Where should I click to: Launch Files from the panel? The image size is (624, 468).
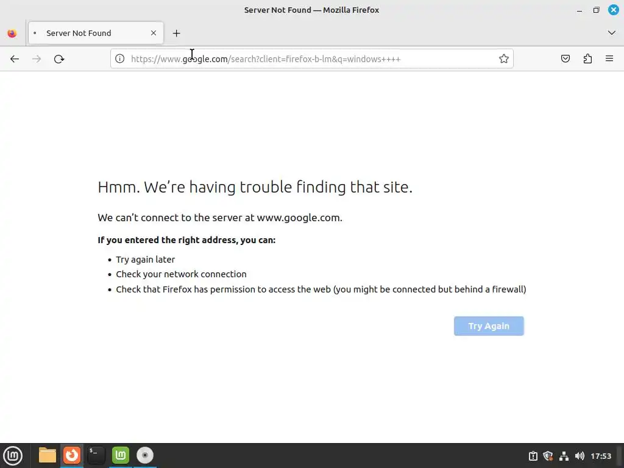tap(48, 455)
